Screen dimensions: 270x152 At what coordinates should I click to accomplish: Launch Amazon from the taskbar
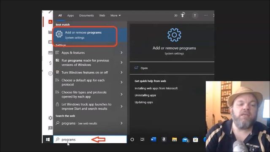164,139
